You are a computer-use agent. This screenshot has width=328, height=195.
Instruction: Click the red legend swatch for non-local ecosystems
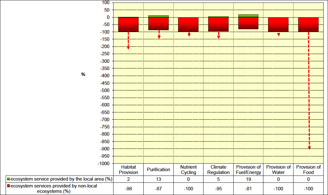click(8, 186)
